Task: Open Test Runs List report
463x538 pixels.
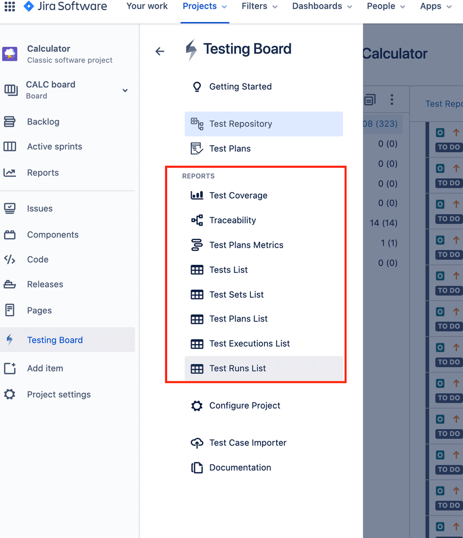Action: pyautogui.click(x=264, y=368)
